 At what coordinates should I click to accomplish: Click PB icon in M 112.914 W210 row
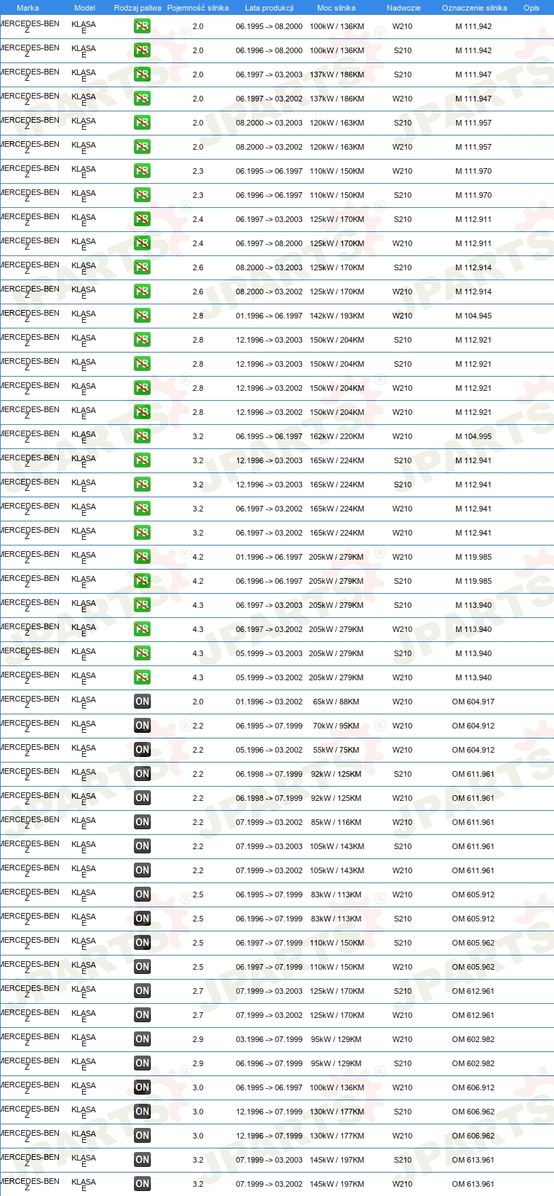pos(142,292)
